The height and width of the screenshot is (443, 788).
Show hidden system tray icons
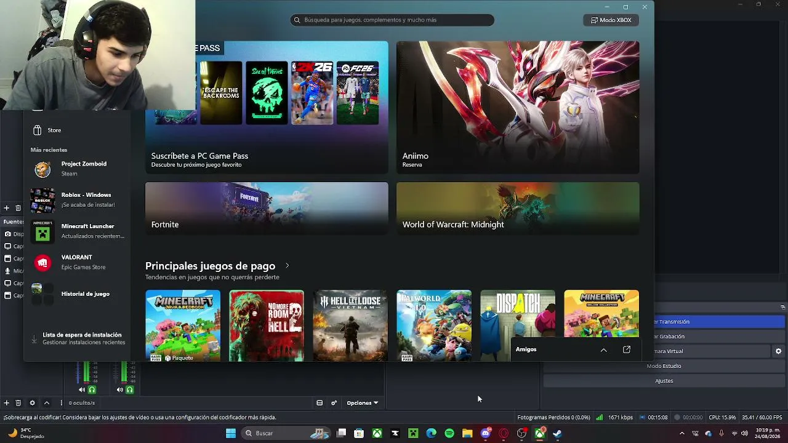point(681,433)
